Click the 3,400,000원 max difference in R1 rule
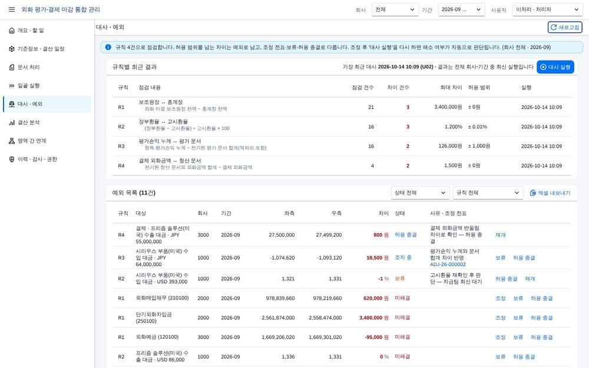Screen dimensions: 589x368 click(x=448, y=107)
